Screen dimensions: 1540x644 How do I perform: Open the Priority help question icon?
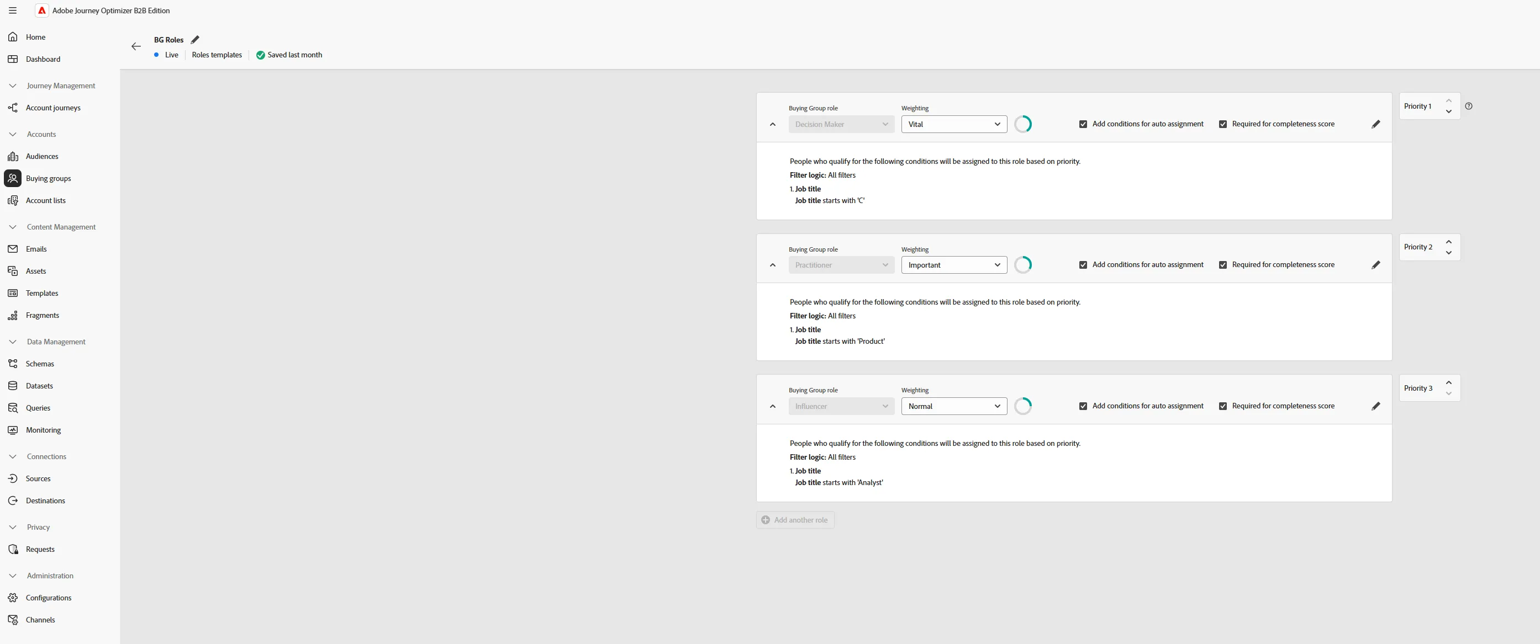1468,107
